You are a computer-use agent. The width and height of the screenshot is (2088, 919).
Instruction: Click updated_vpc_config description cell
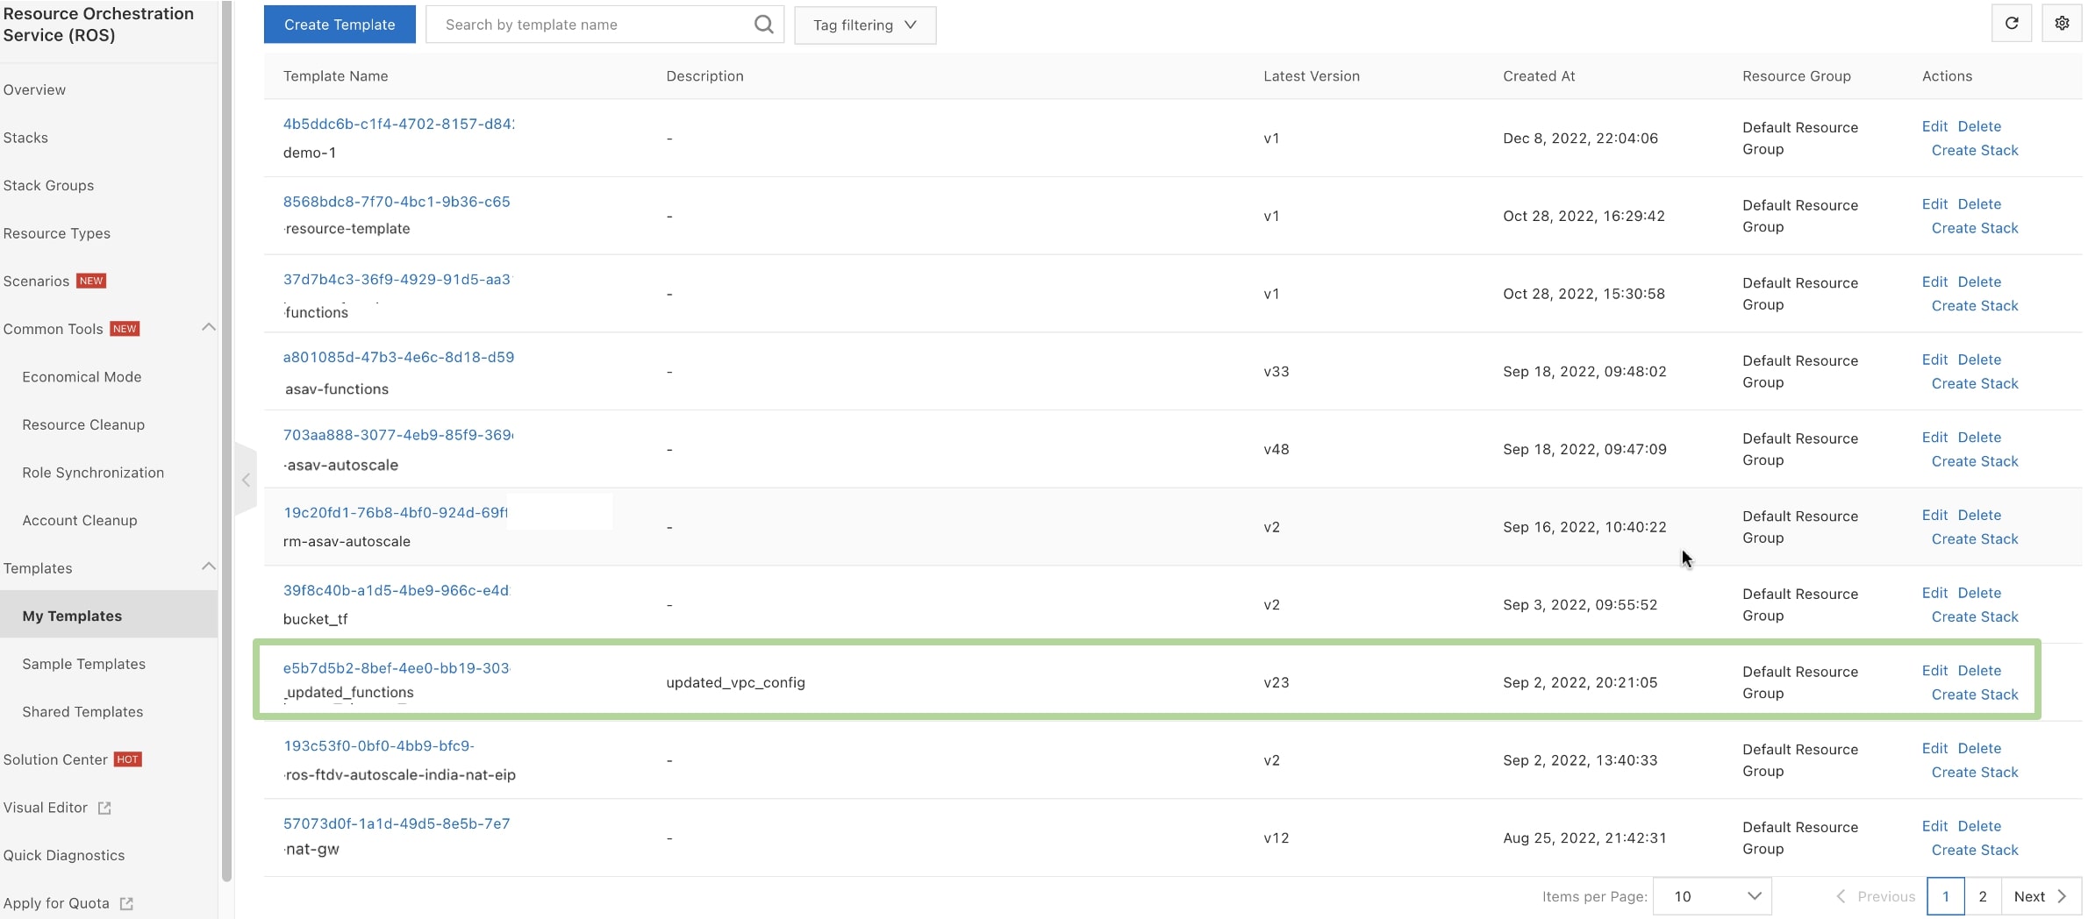coord(735,682)
